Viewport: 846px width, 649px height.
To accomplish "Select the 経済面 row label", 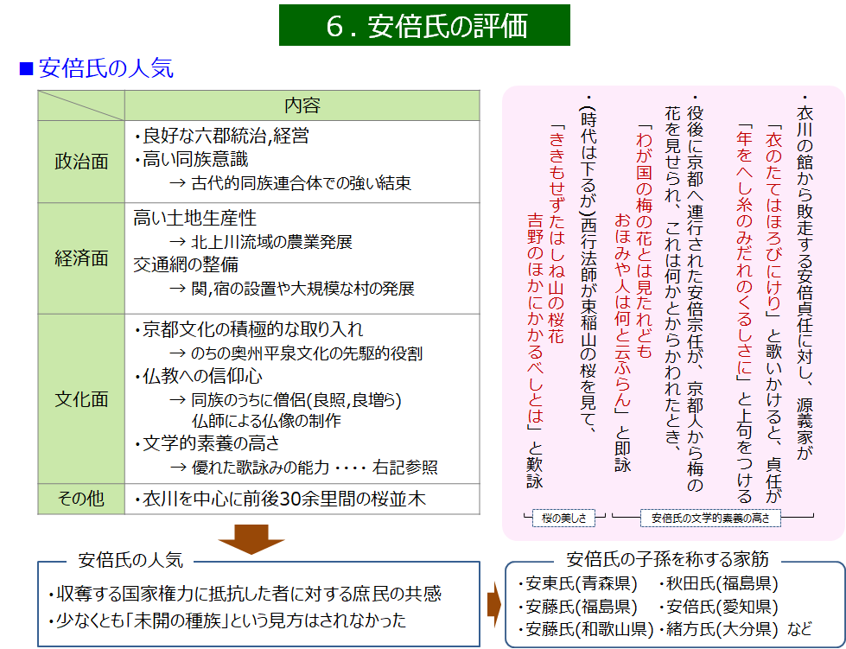I will point(81,258).
